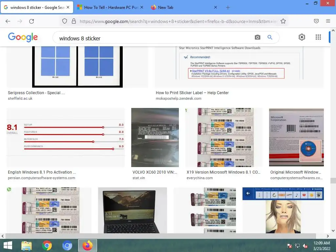336x252 pixels.
Task: Open the Volvo VIN plate thumbnail
Action: [x=155, y=137]
